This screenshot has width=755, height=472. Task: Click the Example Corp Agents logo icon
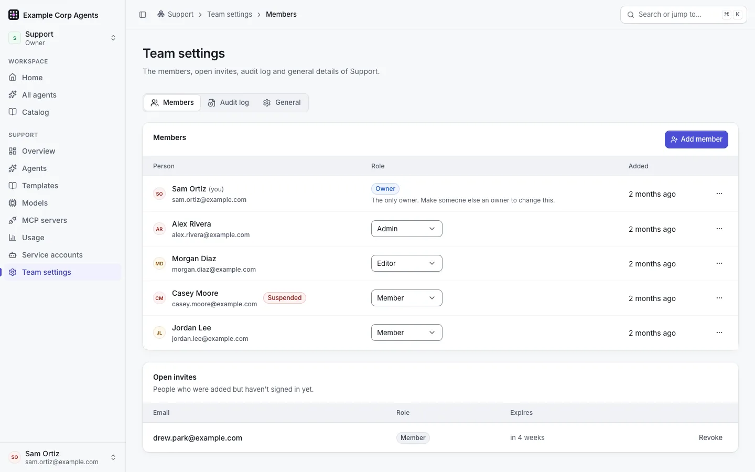14,15
